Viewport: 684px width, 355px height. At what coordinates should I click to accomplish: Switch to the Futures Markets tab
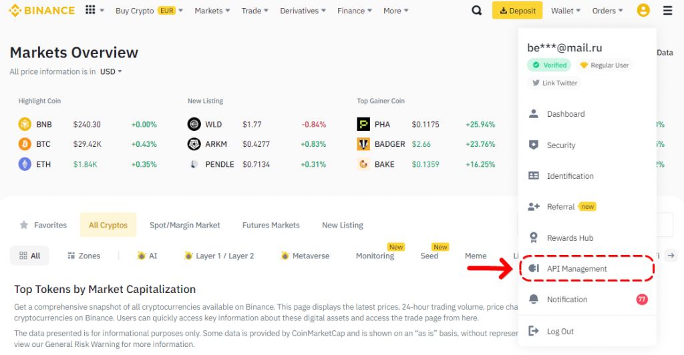pyautogui.click(x=271, y=225)
